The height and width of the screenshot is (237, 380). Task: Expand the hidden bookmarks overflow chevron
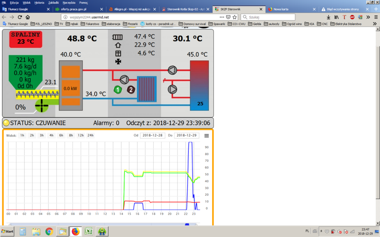375,24
